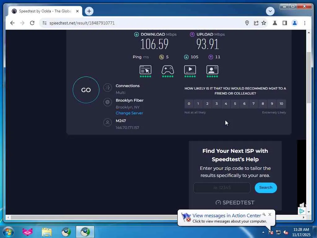Bookmark this page with the star icon
Screen dimensions: 317x238
(264, 23)
